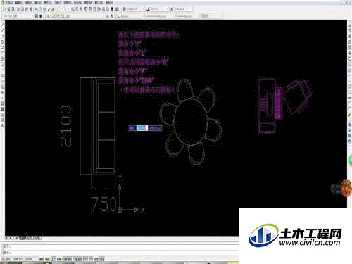Expand the ByLayer color dropdown
The height and width of the screenshot is (264, 352).
pos(131,16)
